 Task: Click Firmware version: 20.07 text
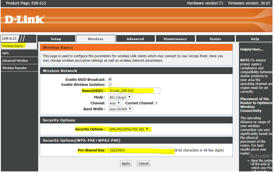click(249, 3)
